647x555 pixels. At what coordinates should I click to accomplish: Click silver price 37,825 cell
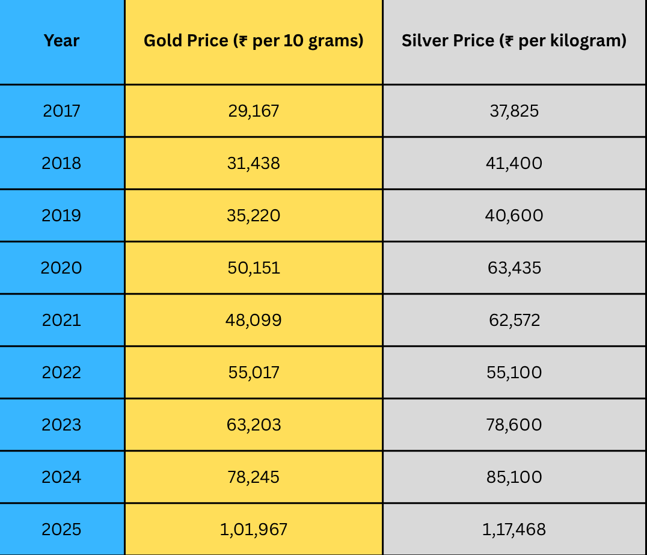pos(514,111)
